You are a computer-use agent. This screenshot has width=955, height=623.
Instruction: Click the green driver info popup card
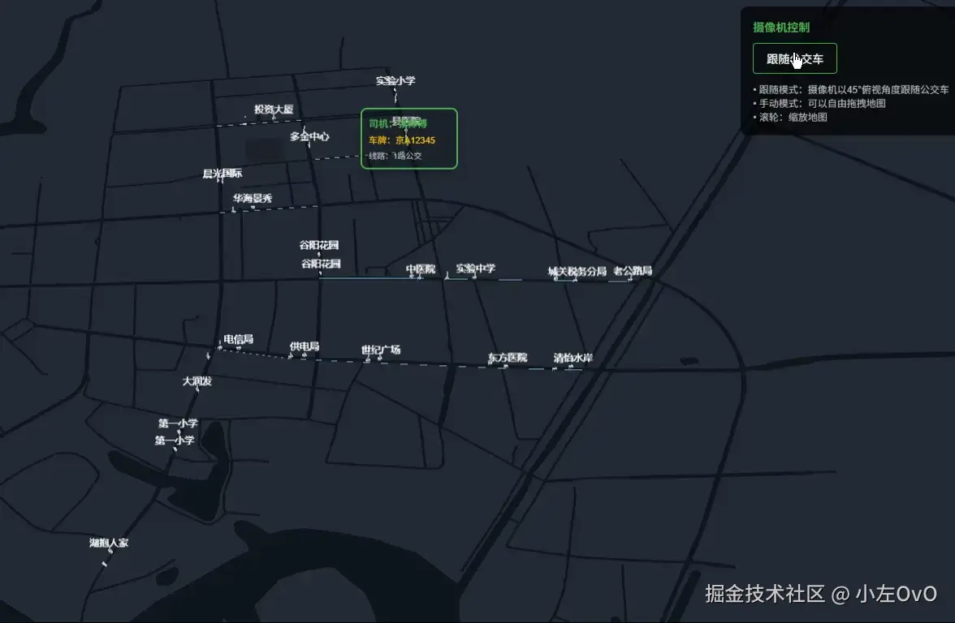408,139
